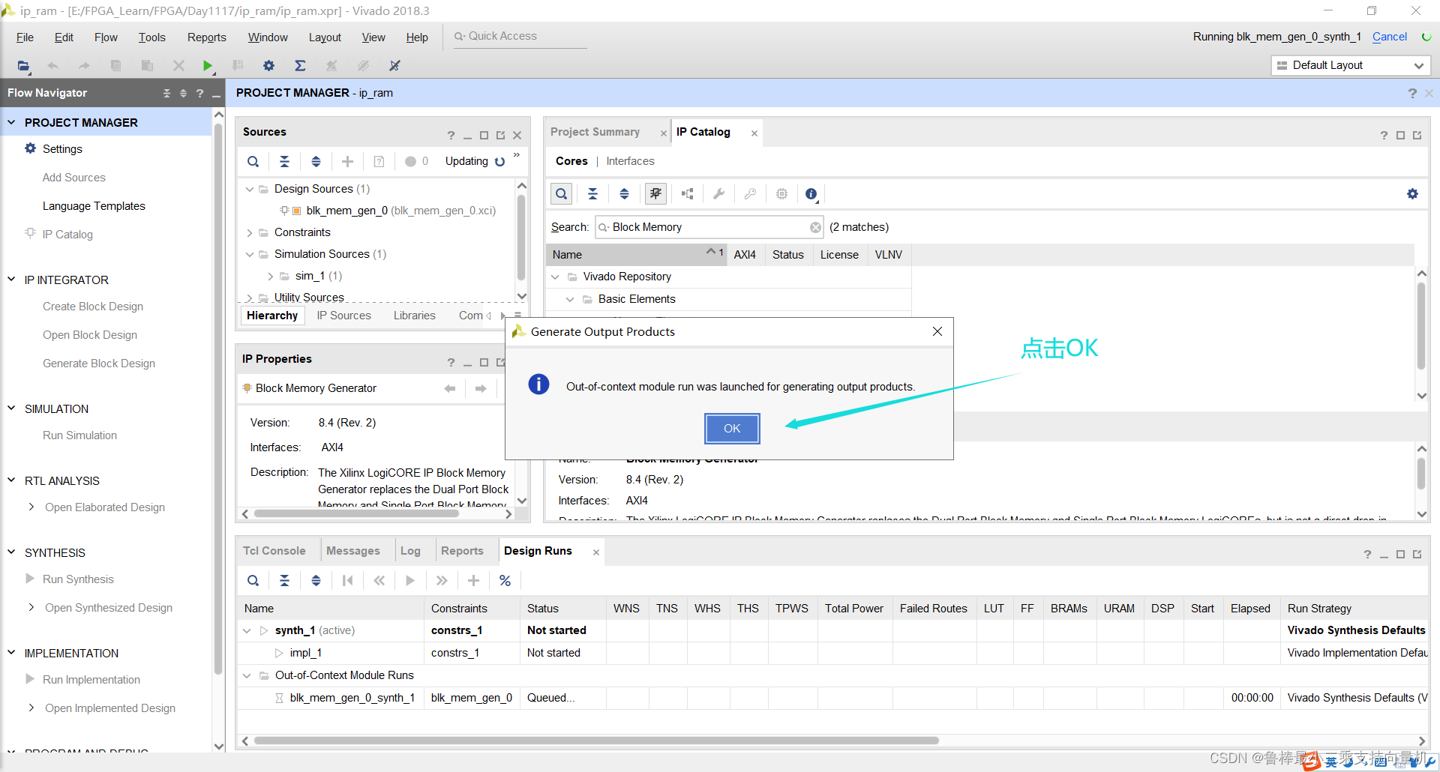Screen dimensions: 1440x772
Task: Open IP Catalog in Flow Navigator
Action: tap(67, 235)
